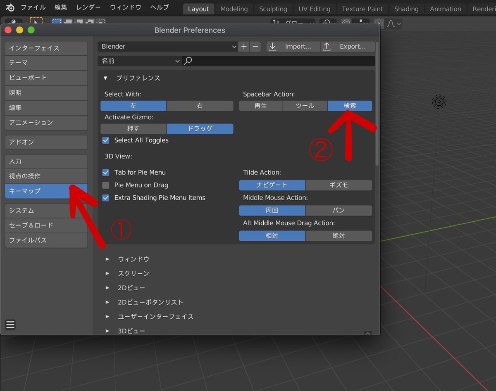Open the preferences hamburger menu
This screenshot has height=391, width=496.
click(x=10, y=325)
